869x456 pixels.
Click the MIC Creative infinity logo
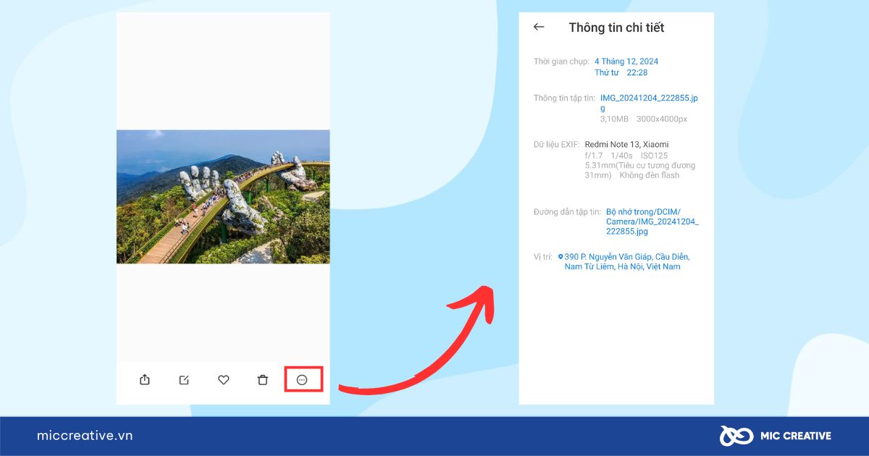(x=735, y=436)
